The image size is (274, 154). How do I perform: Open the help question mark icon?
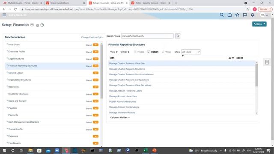point(42,25)
